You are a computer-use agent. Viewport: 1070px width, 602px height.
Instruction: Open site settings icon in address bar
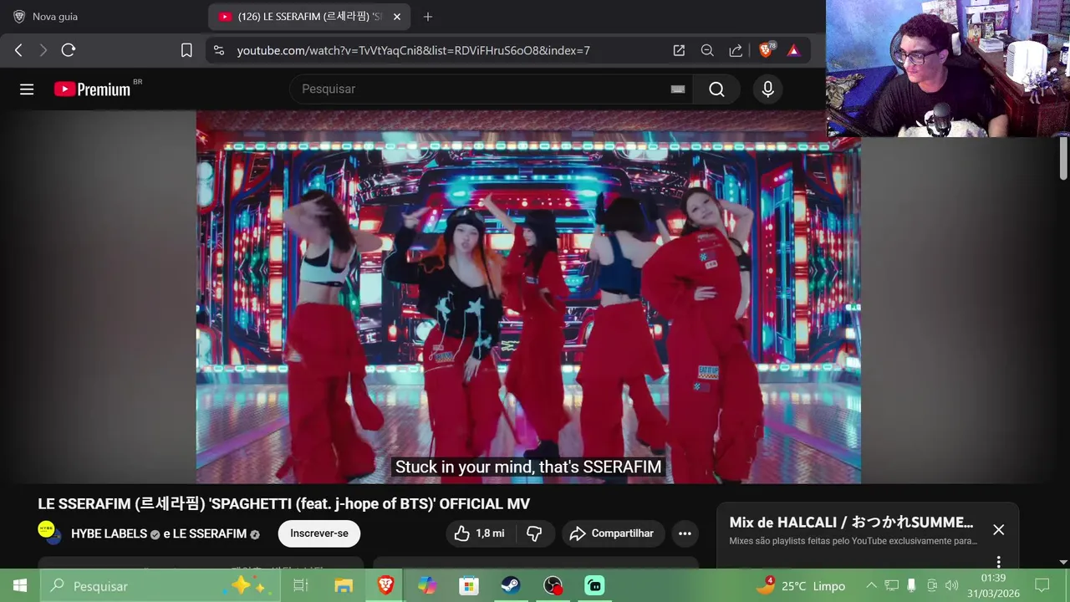[x=219, y=50]
